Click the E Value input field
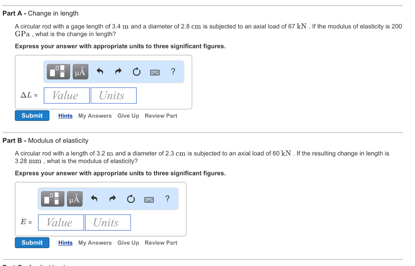The height and width of the screenshot is (266, 415). click(61, 222)
